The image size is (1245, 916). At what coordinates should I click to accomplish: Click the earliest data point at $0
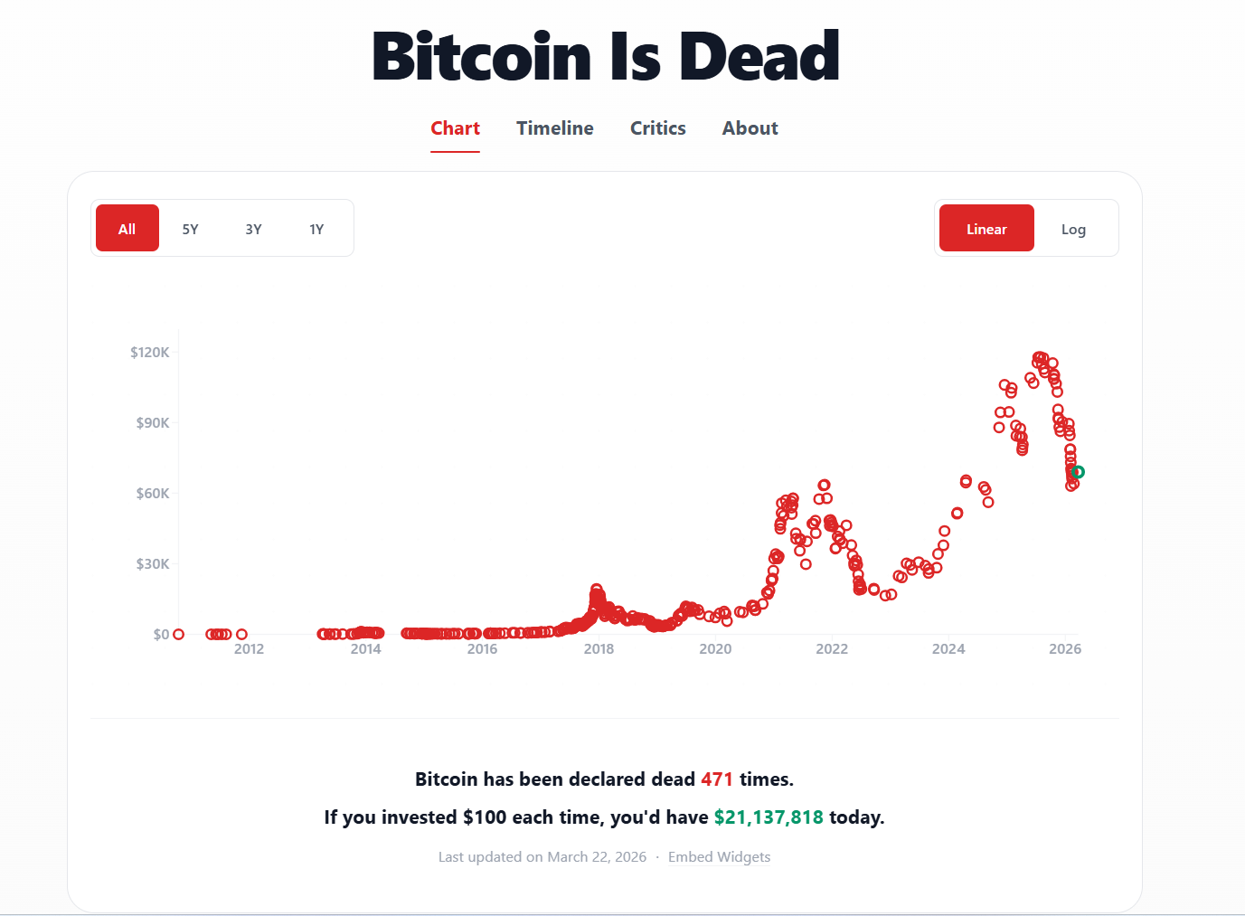point(179,635)
